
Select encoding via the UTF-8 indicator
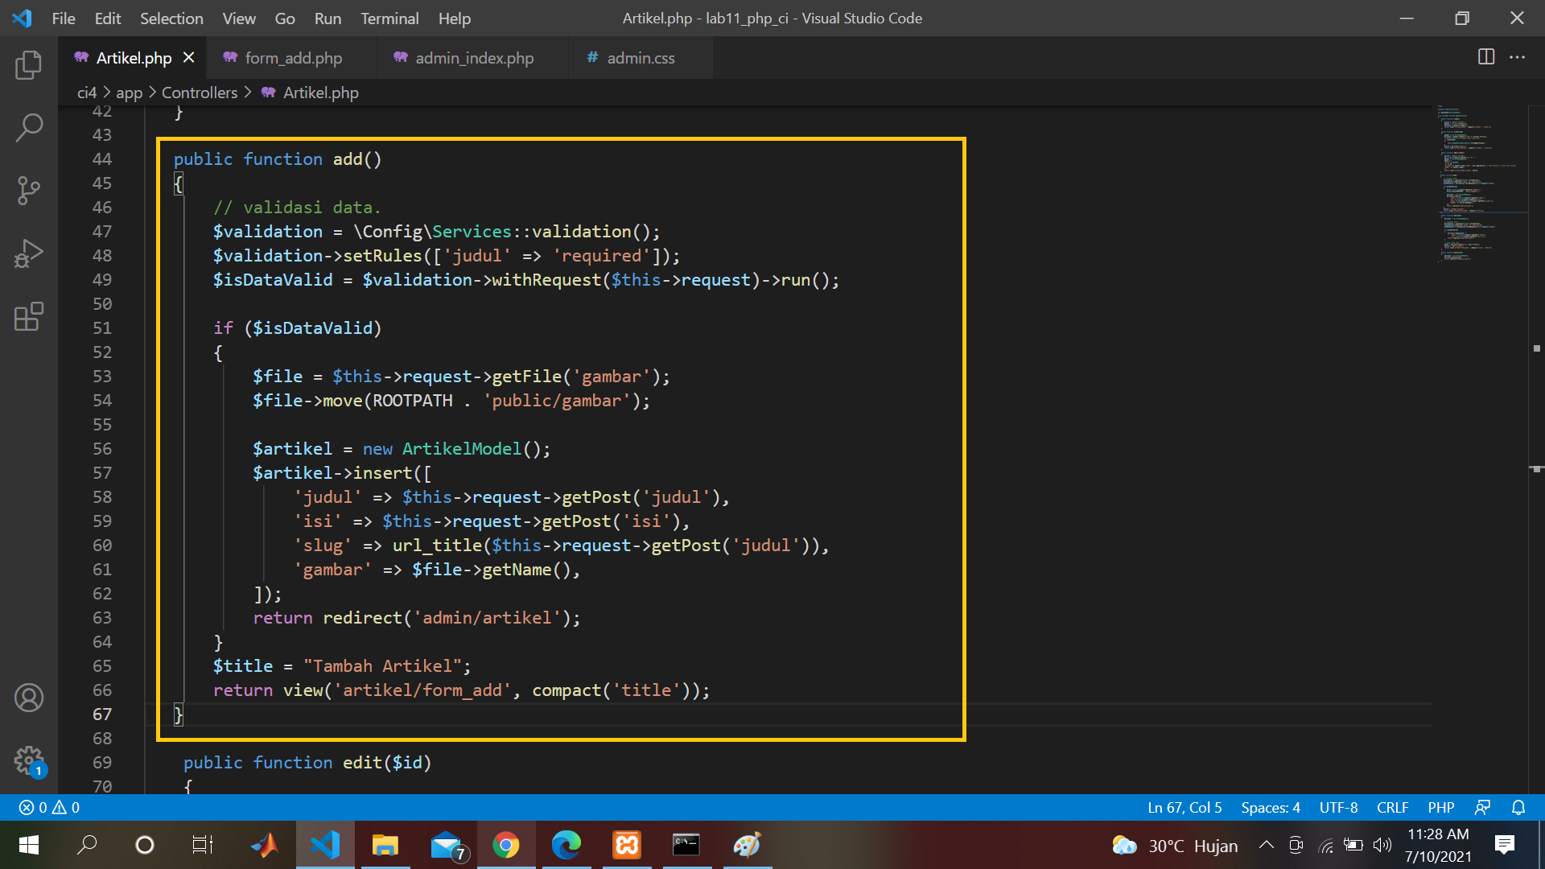tap(1337, 807)
